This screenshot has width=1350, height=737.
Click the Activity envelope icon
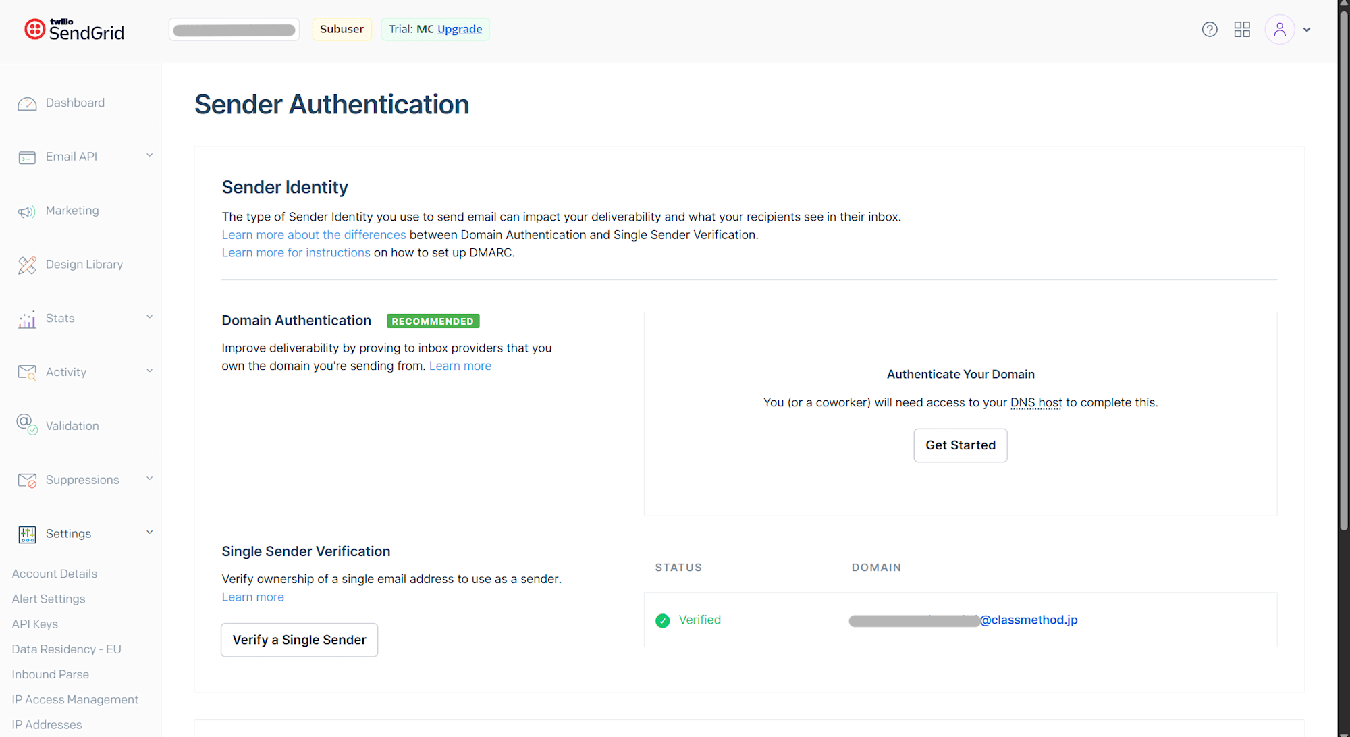(27, 373)
